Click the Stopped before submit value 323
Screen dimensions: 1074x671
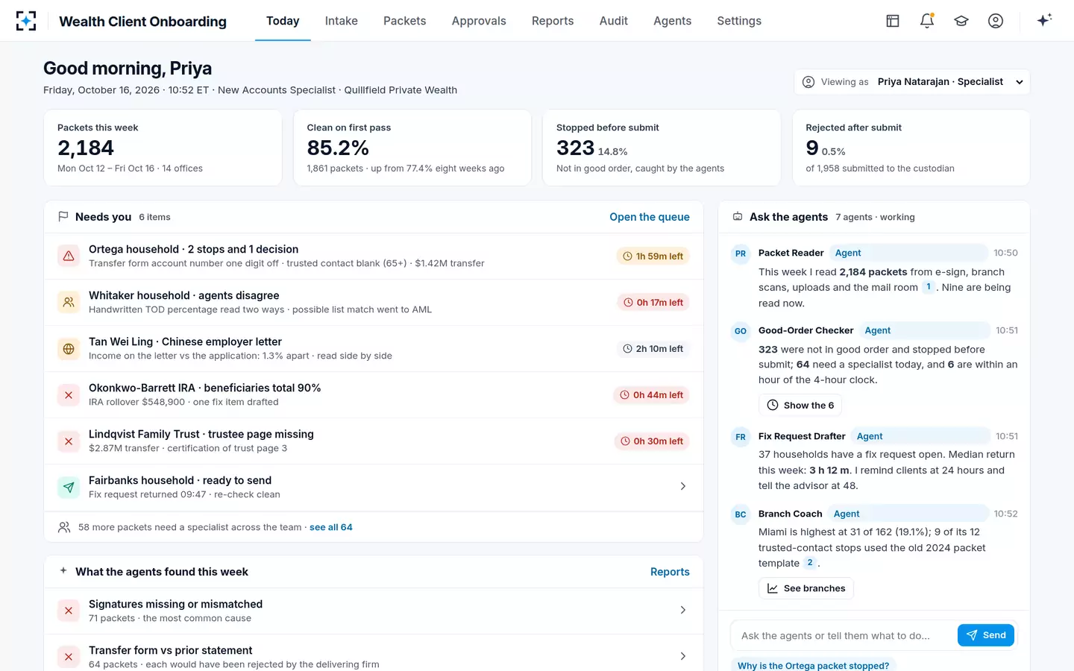pos(575,148)
